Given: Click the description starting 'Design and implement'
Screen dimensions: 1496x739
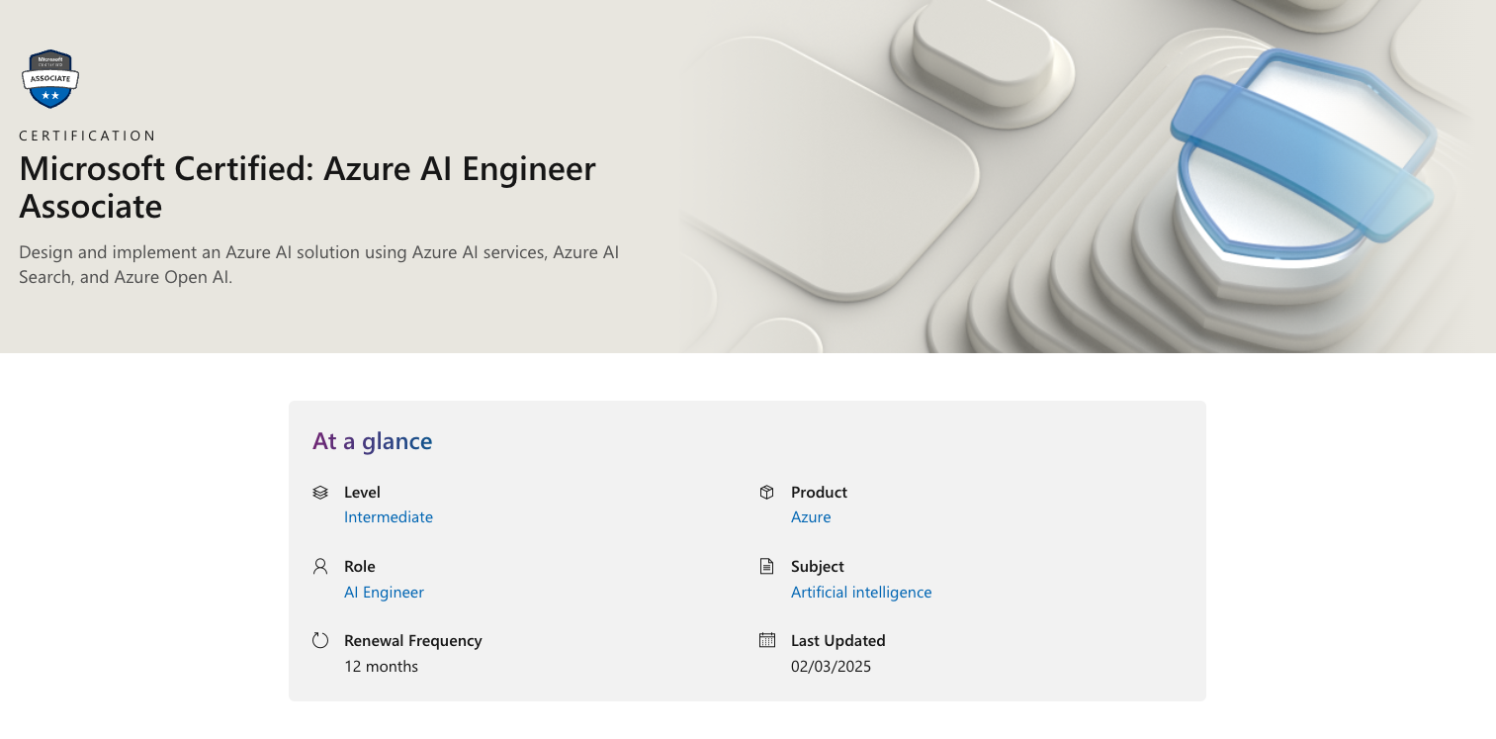Looking at the screenshot, I should tap(319, 264).
